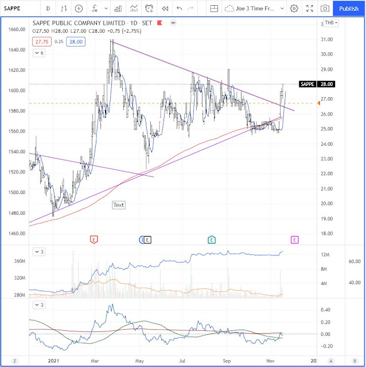Click the B button at bottom right
The height and width of the screenshot is (367, 366).
click(355, 361)
